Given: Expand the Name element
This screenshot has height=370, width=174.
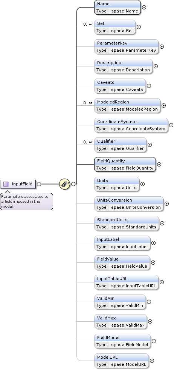Looking at the screenshot, I should [144, 7].
